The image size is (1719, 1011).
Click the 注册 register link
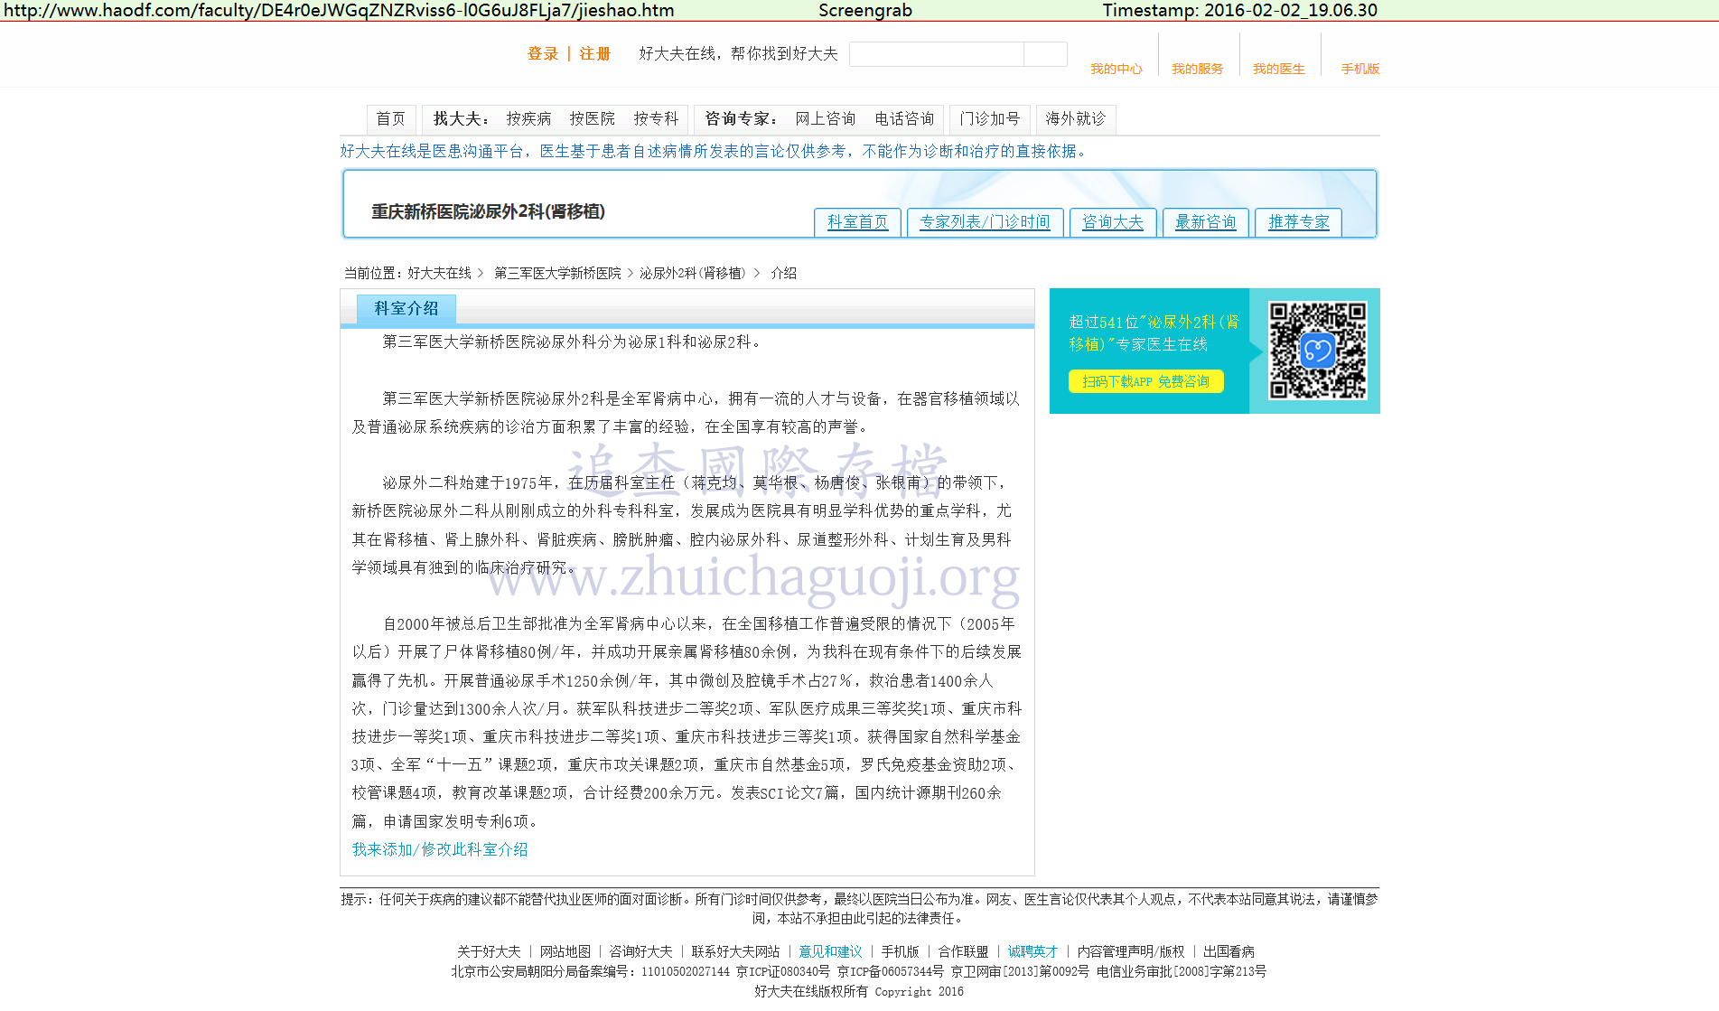(594, 54)
